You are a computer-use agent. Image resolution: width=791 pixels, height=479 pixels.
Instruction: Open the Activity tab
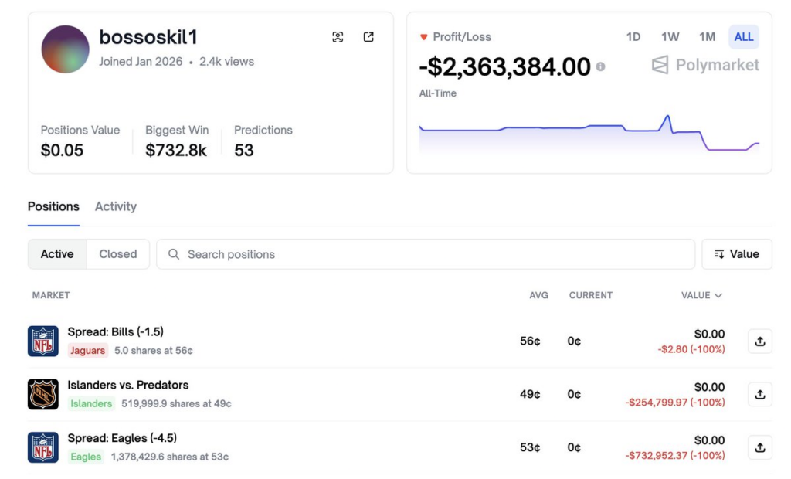[115, 206]
